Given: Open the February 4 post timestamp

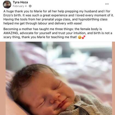Looking at the screenshot, I should 20,6.
